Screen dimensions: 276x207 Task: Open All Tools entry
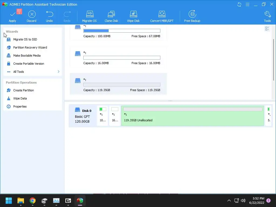click(19, 72)
